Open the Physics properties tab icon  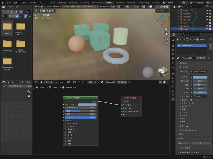(173, 87)
